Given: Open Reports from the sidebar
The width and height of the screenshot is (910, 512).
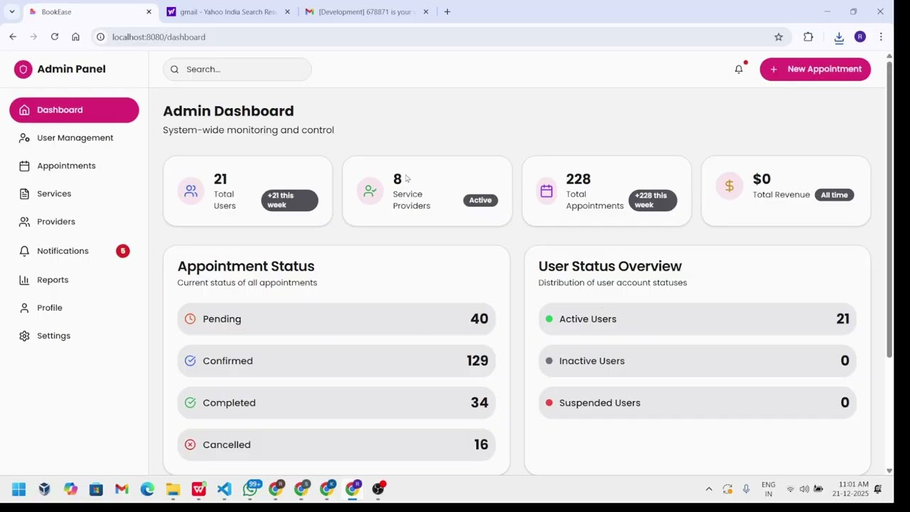Looking at the screenshot, I should (74, 280).
